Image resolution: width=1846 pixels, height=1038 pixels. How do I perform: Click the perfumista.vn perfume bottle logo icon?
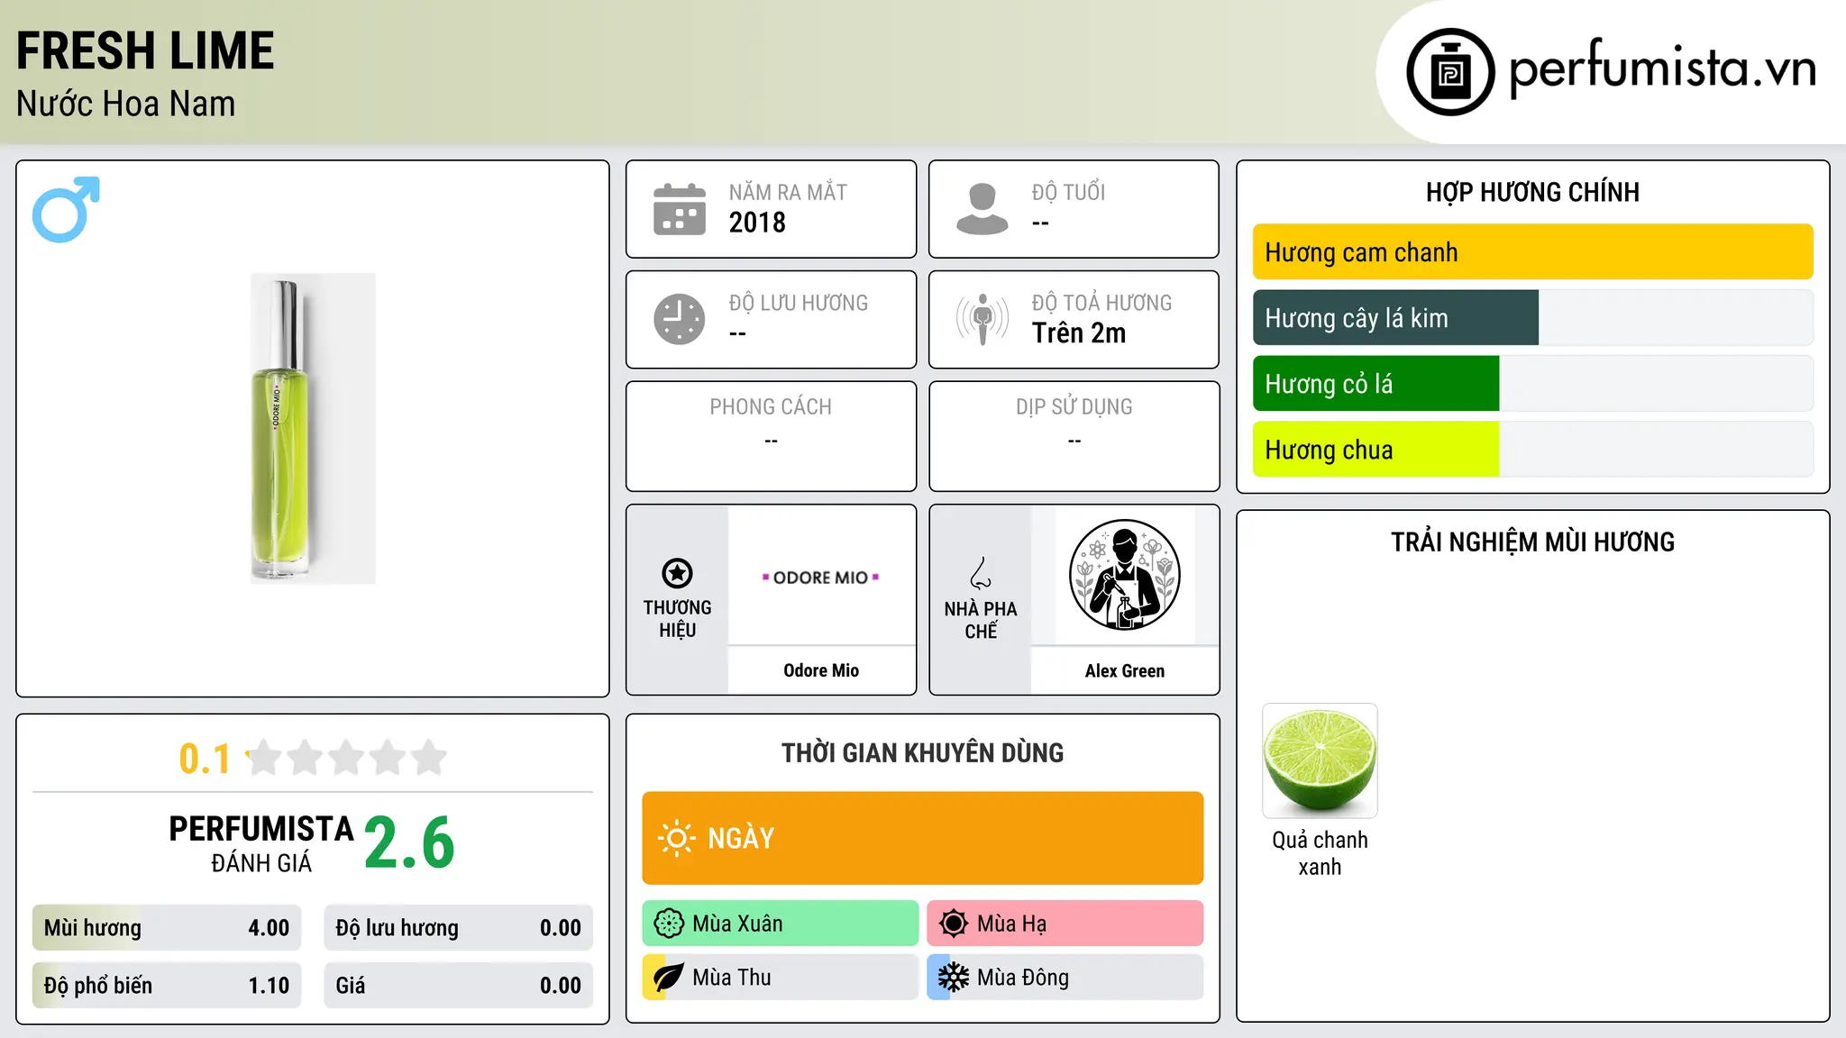pyautogui.click(x=1450, y=72)
